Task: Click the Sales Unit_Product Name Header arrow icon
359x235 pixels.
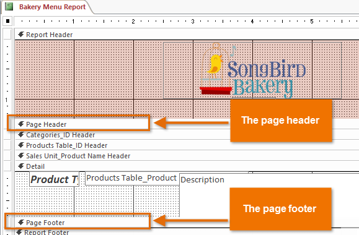Action: tap(21, 155)
